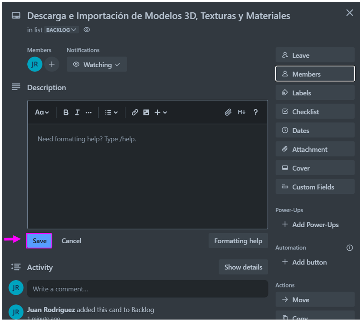Image resolution: width=362 pixels, height=320 pixels.
Task: Toggle bold formatting in the description editor
Action: click(x=65, y=112)
